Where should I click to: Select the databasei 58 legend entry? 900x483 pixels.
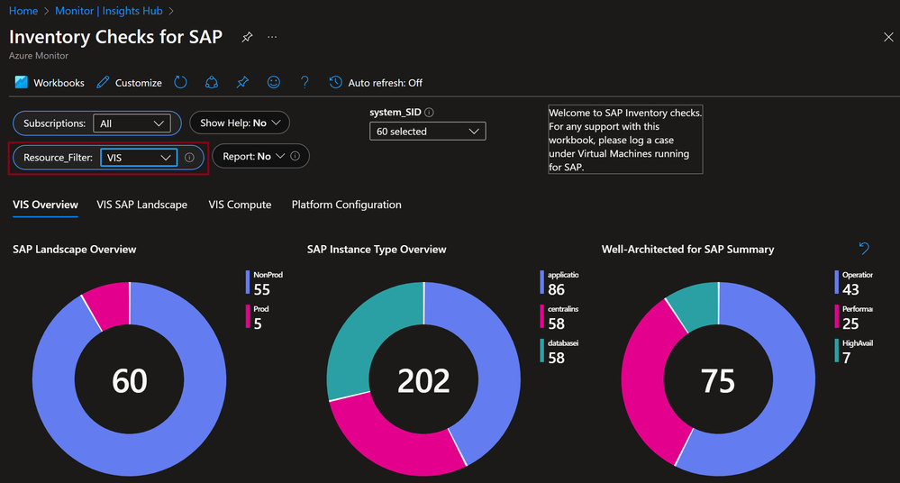pos(559,351)
